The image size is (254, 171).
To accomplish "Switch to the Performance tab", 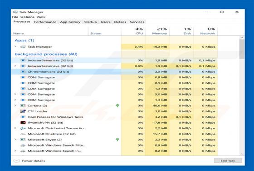I will point(45,22).
